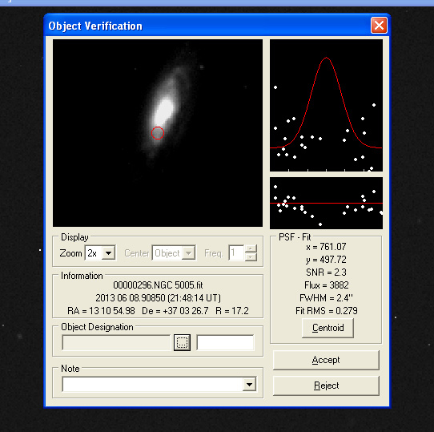Click the PSF fit curve plot
The image size is (434, 432).
pyautogui.click(x=327, y=105)
